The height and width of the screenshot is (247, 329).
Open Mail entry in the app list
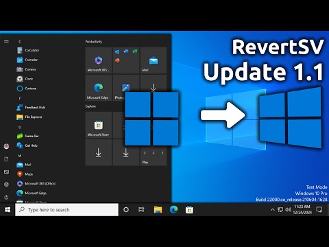(x=24, y=165)
